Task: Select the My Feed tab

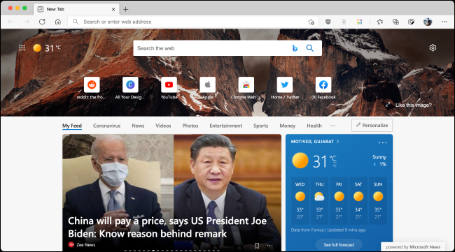Action: click(x=72, y=126)
